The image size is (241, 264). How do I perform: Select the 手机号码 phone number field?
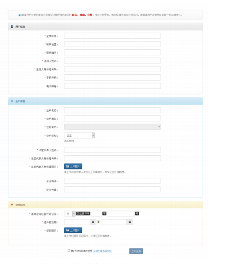112,77
